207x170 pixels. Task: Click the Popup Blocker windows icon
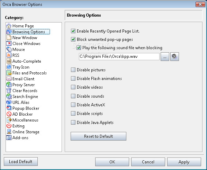pyautogui.click(x=9, y=108)
